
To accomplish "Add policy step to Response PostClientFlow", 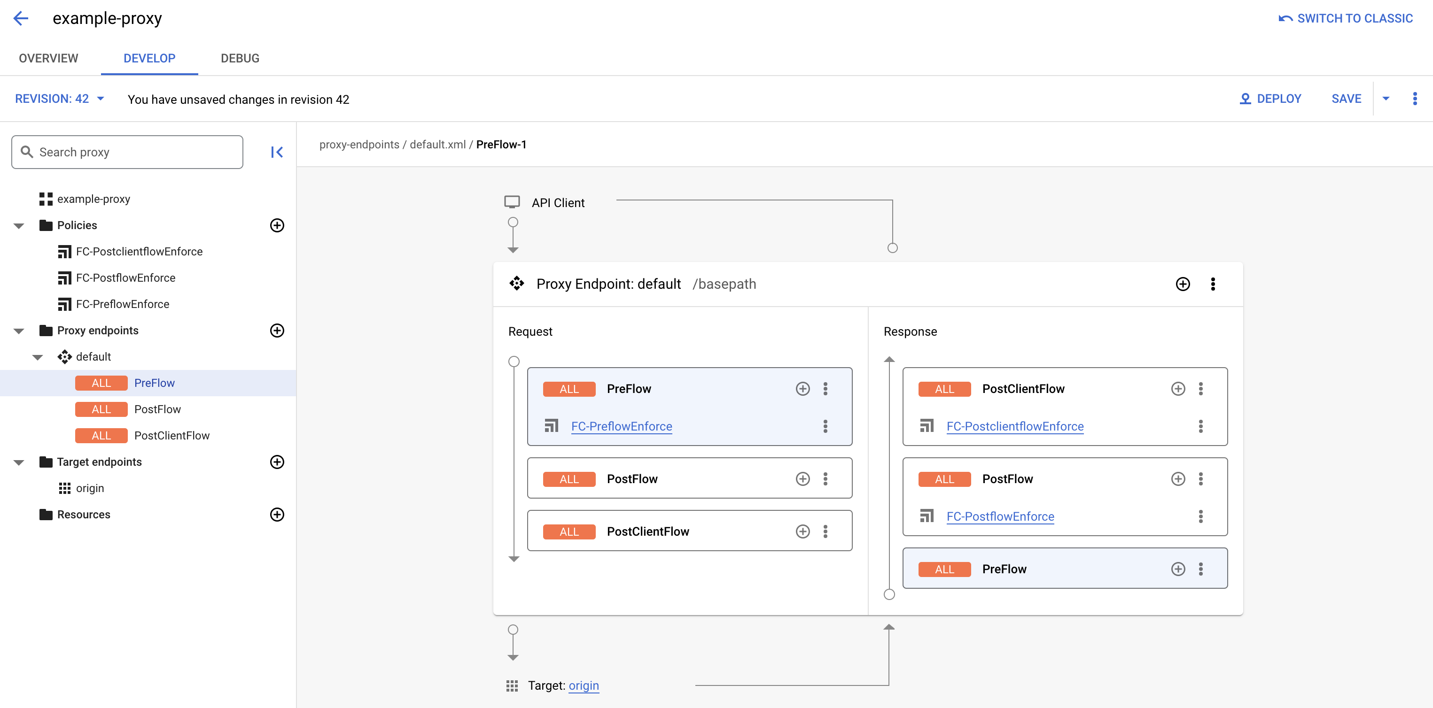I will [1178, 388].
